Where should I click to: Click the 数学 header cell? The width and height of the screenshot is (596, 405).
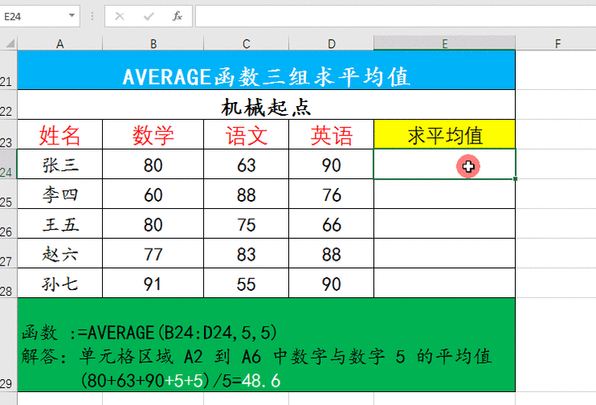(153, 134)
